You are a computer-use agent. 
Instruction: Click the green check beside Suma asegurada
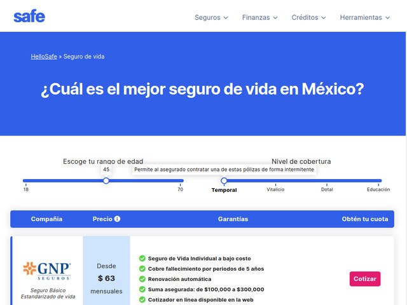point(142,289)
